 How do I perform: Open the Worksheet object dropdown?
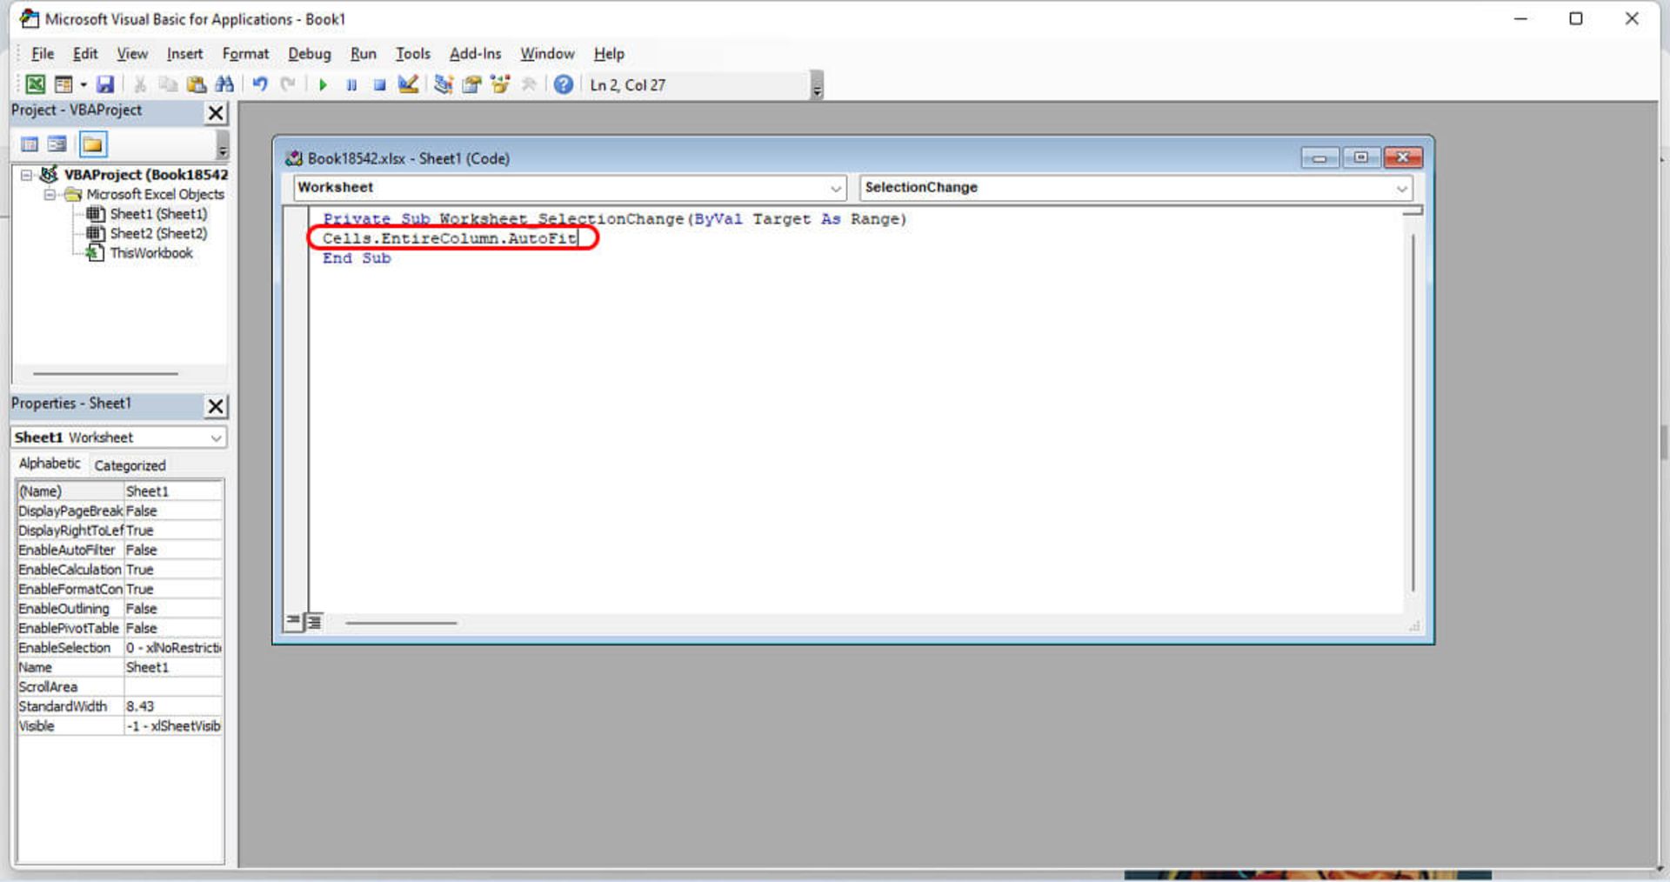tap(835, 188)
